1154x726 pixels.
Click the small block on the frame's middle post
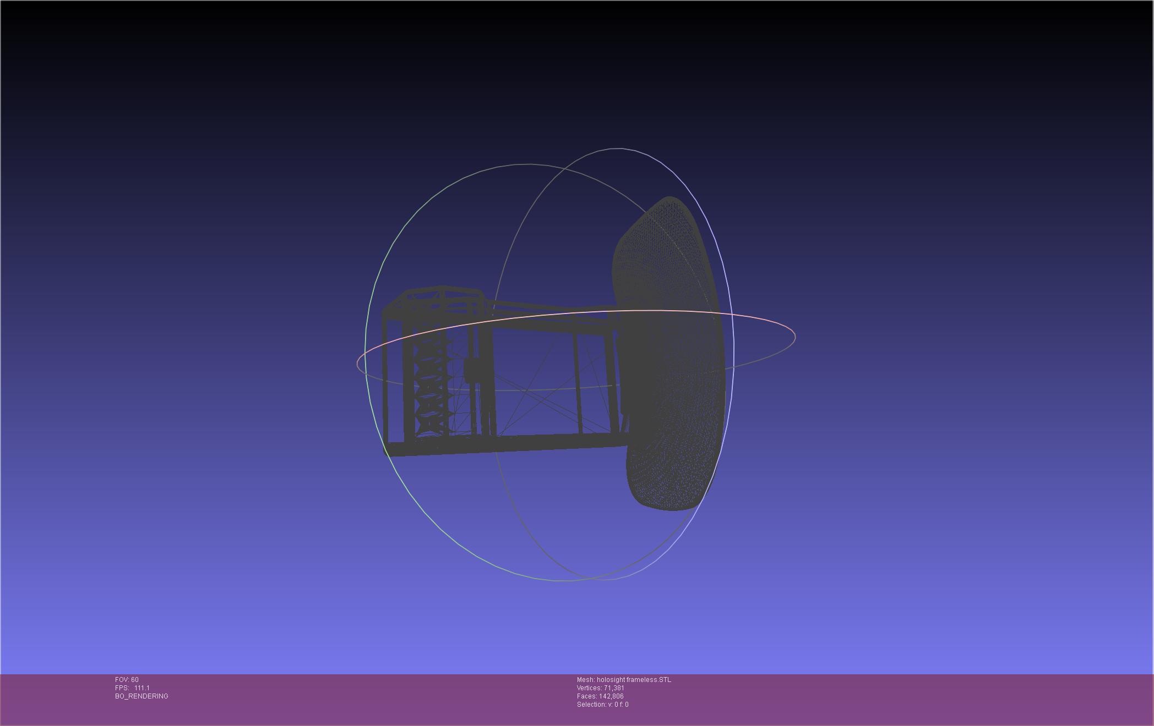[471, 370]
